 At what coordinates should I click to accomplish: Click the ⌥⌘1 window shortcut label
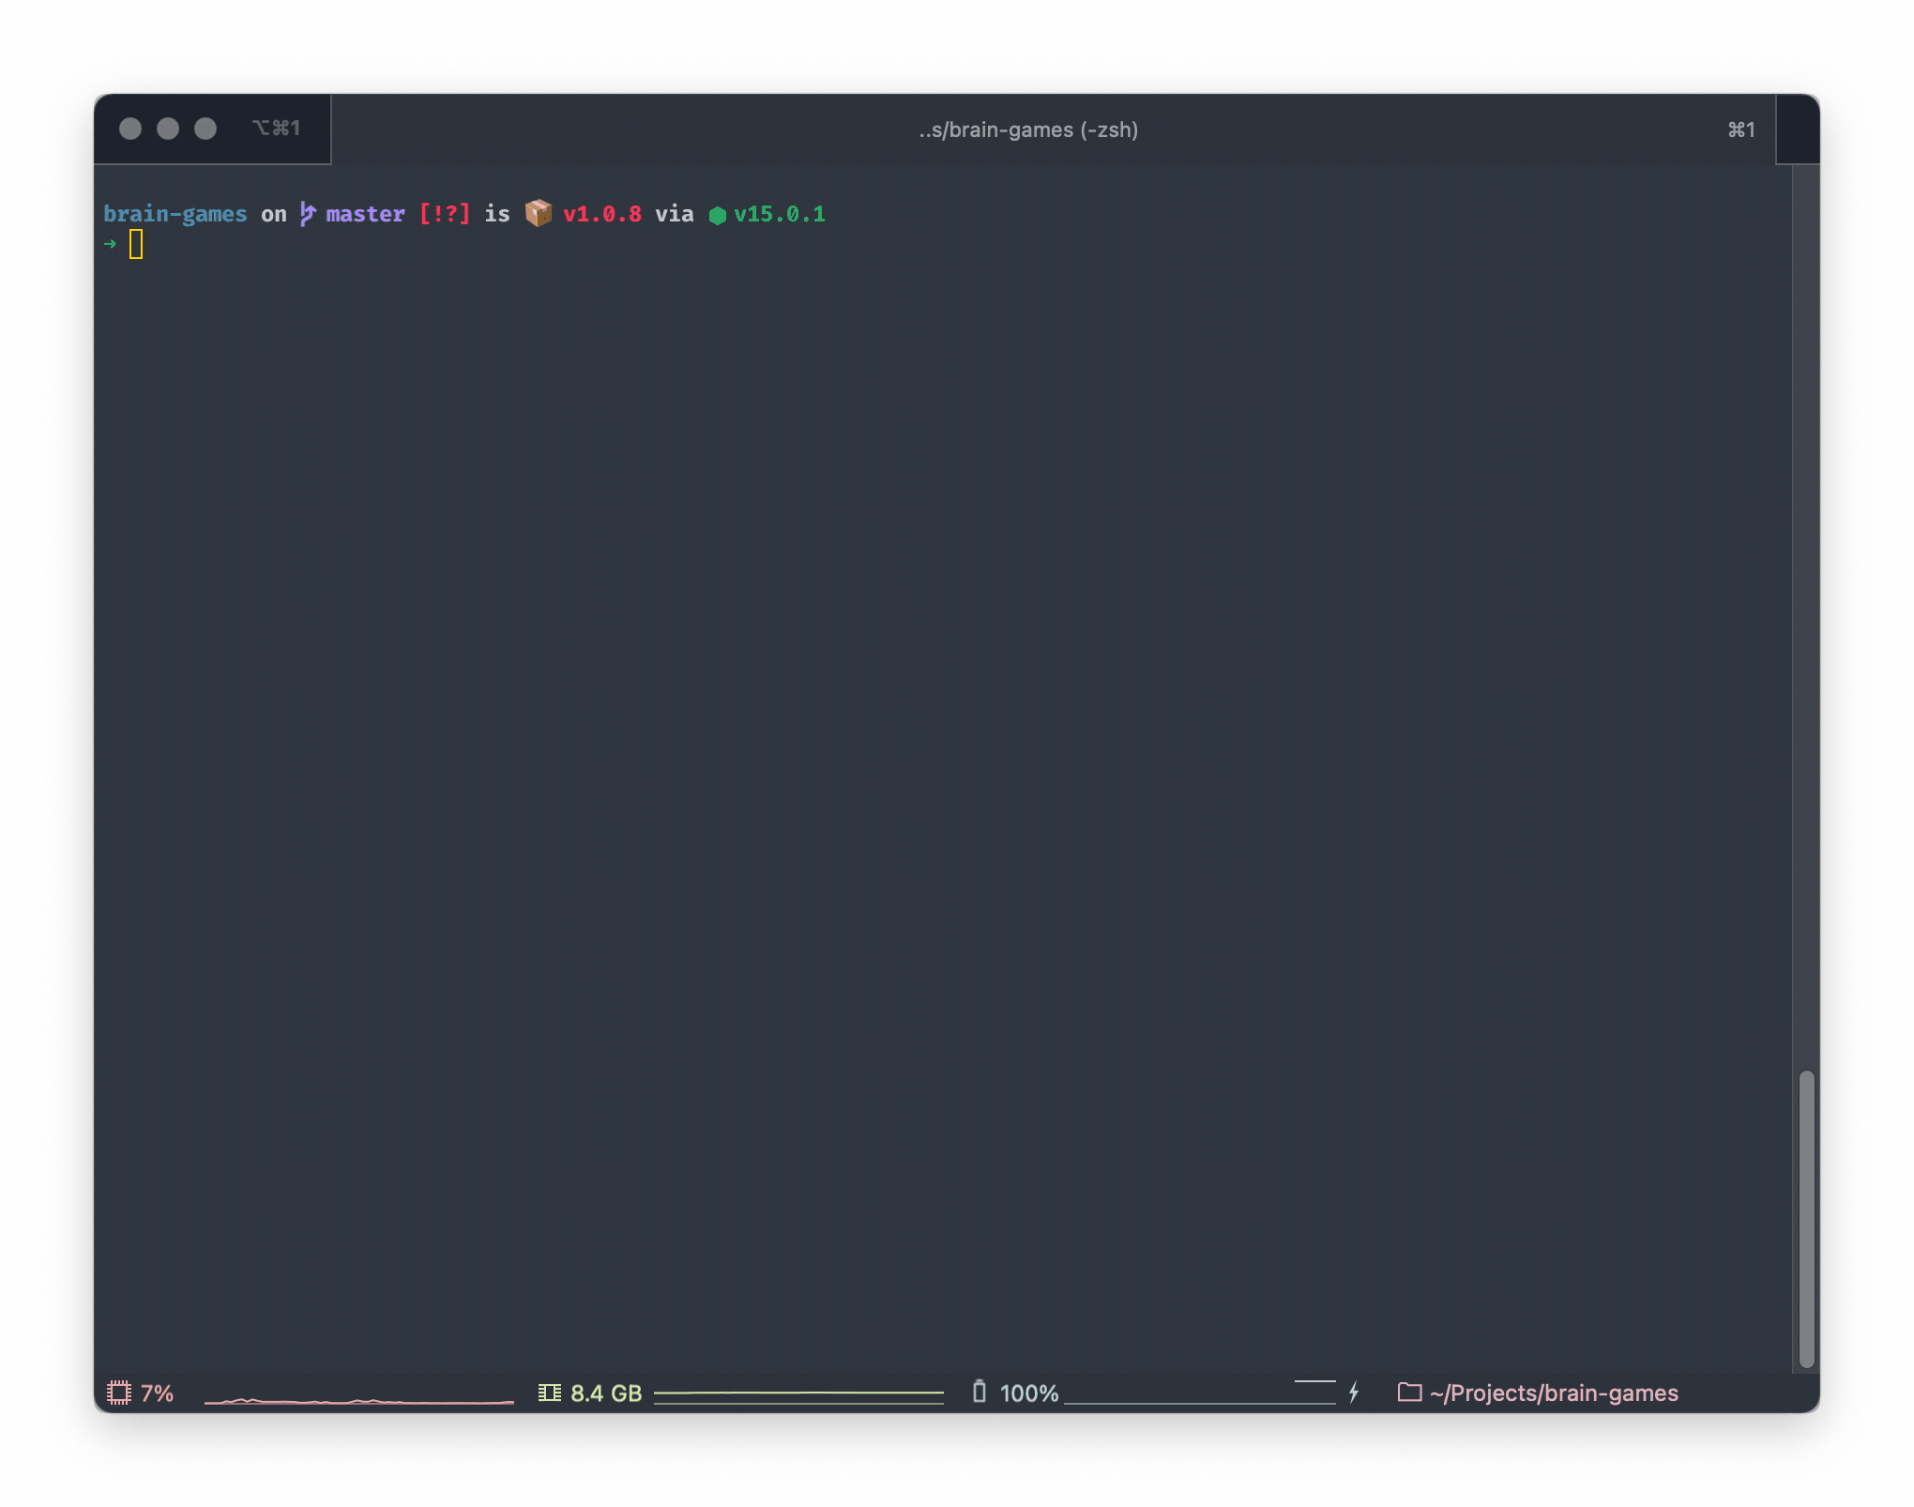[276, 128]
